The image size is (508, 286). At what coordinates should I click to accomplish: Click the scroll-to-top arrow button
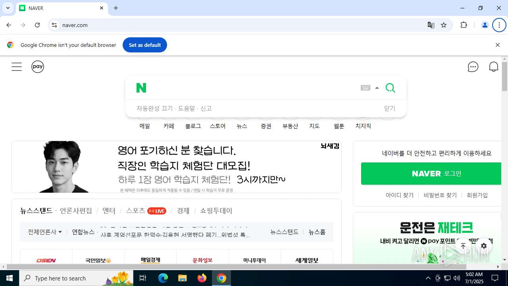463,246
